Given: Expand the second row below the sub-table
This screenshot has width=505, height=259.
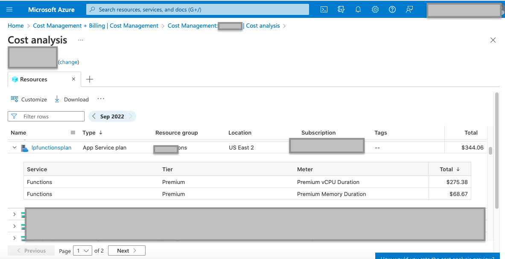Looking at the screenshot, I should click(x=15, y=226).
